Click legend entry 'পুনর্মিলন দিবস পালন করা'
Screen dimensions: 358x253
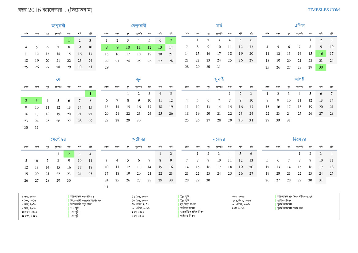[x=290, y=208]
